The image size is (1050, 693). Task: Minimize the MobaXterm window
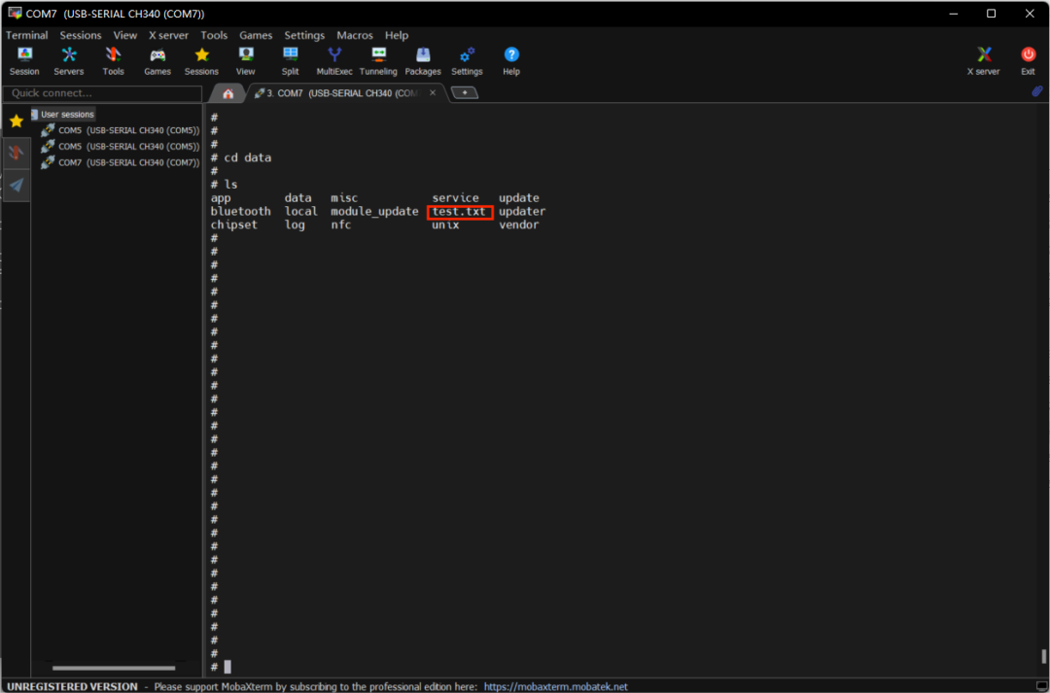[x=954, y=14]
